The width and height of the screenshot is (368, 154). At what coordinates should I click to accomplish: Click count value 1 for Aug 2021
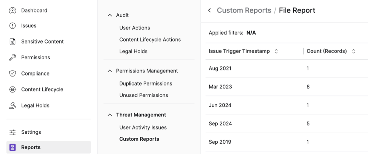pos(308,68)
